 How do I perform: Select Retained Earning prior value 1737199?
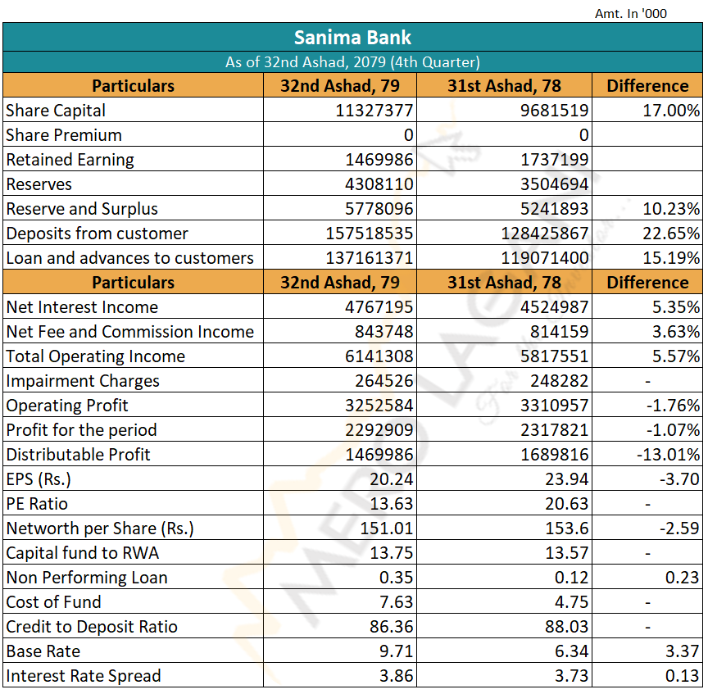pos(555,160)
